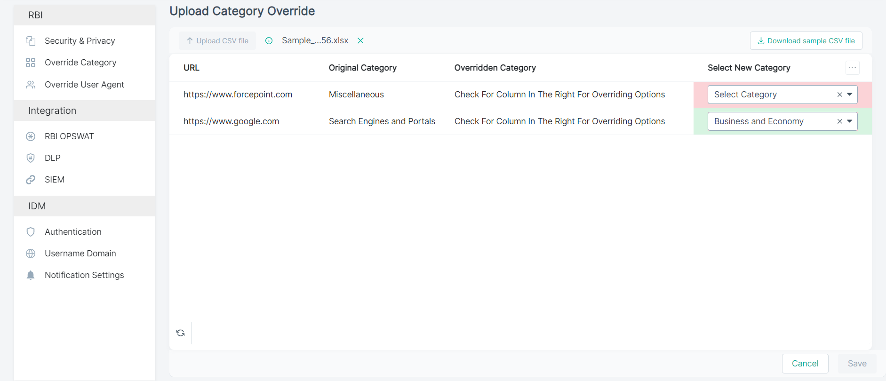Viewport: 886px width, 381px height.
Task: Expand category dropdown arrow for forcepoint.com row
Action: click(850, 95)
